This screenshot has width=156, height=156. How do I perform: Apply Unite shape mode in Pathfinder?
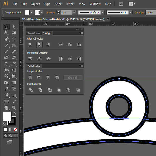click(x=30, y=77)
